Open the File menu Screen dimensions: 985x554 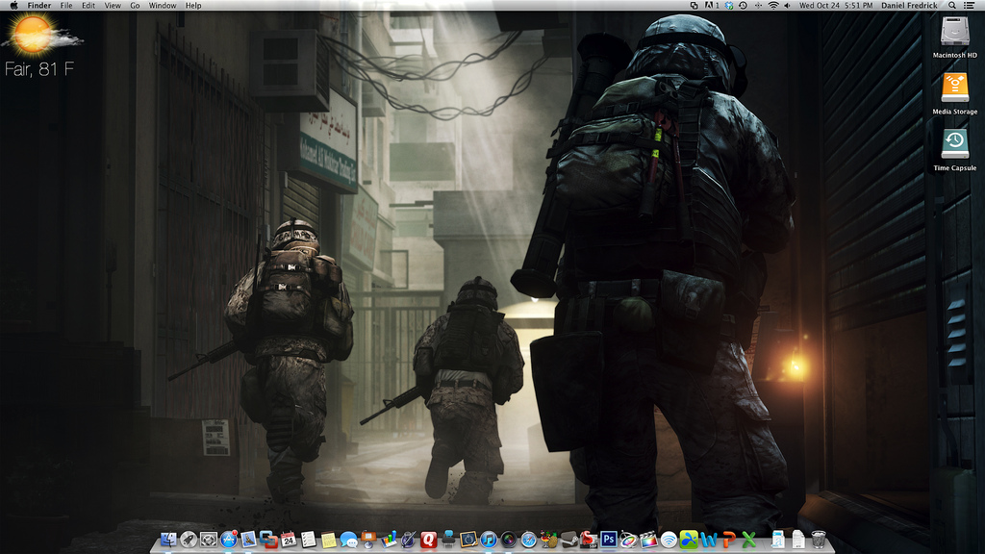coord(66,5)
